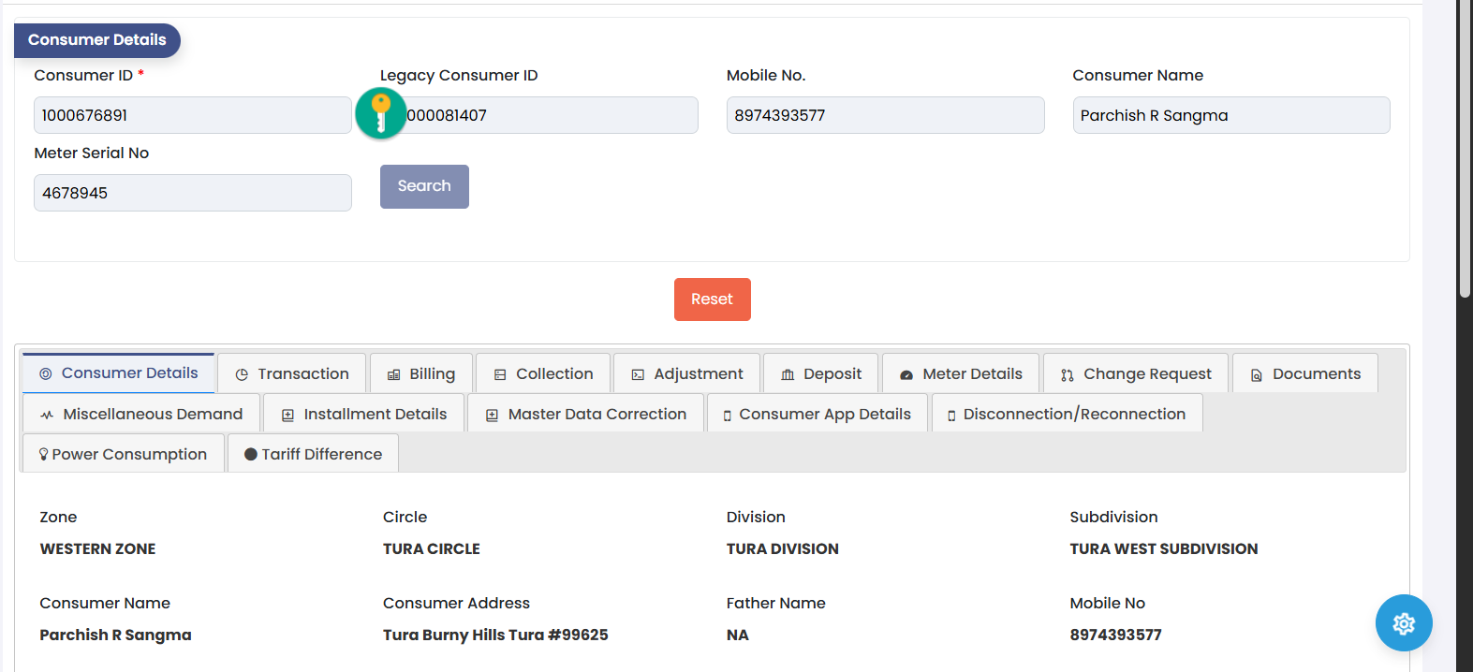
Task: Open the blue settings gear button
Action: tap(1403, 623)
